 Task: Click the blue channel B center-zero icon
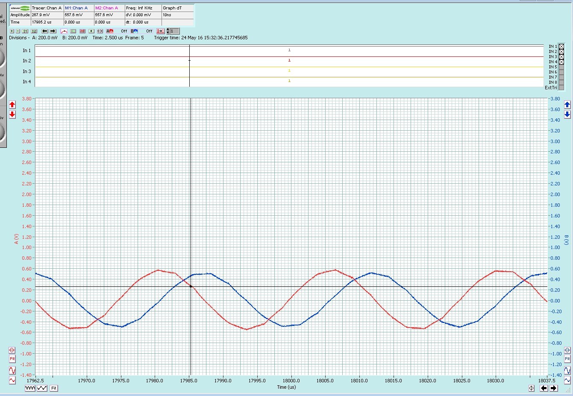point(567,350)
